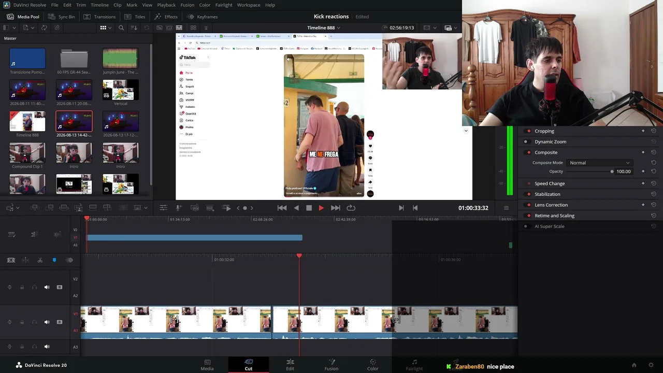663x373 pixels.
Task: Open the Composite Mode Normal dropdown
Action: 599,163
